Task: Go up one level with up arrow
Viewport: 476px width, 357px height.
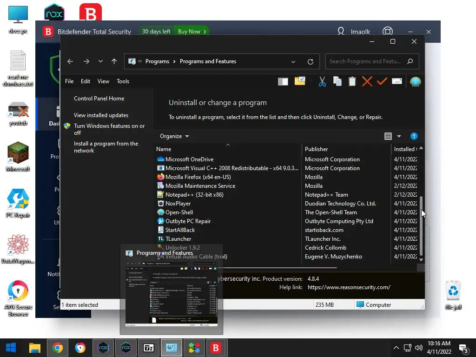Action: point(114,61)
